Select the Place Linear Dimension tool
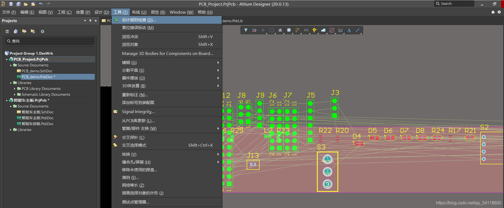504x208 pixels. [x=340, y=30]
